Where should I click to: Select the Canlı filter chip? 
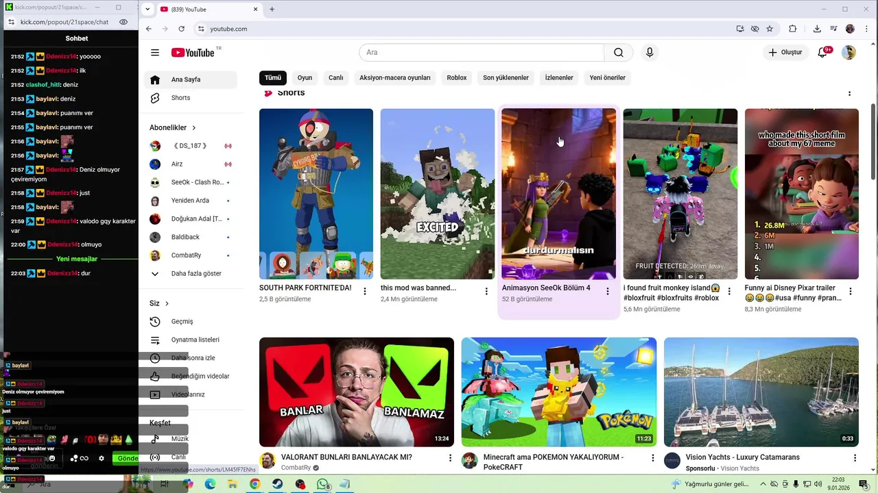pos(335,77)
